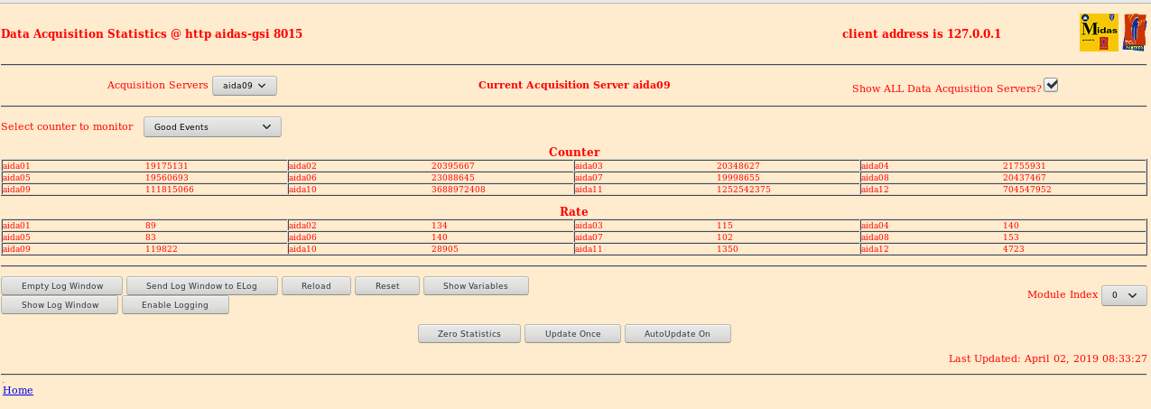Click aida01 rate value 89
The image size is (1151, 409).
pos(151,226)
